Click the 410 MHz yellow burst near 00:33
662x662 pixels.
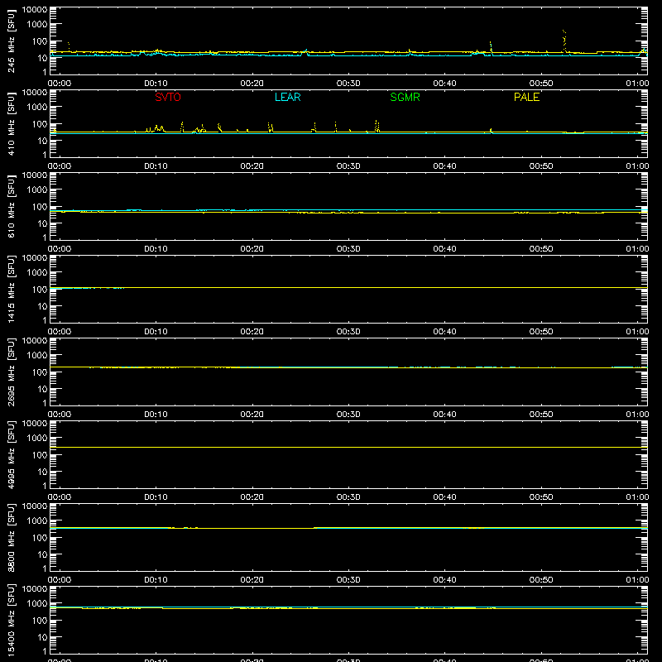pyautogui.click(x=377, y=126)
